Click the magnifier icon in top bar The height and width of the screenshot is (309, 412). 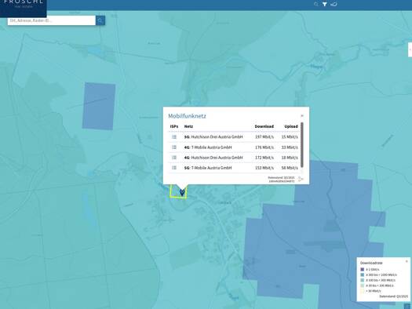point(316,4)
